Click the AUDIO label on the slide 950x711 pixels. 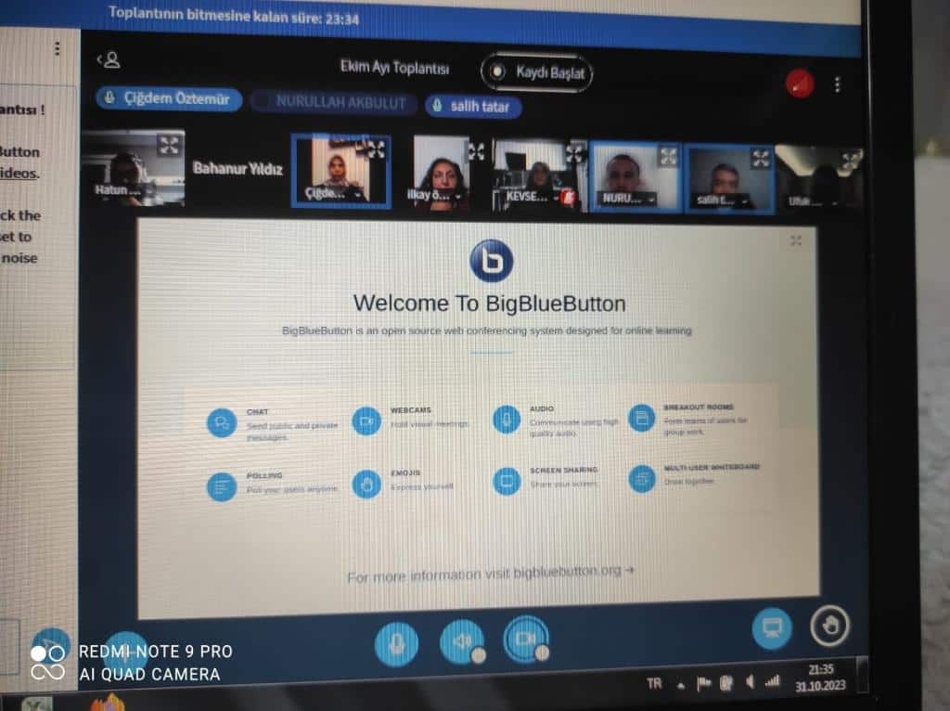pyautogui.click(x=542, y=408)
